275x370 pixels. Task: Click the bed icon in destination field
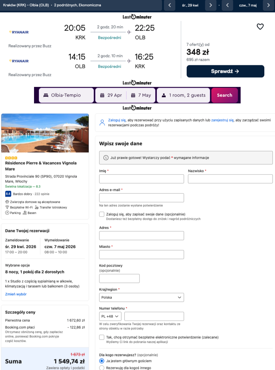[x=45, y=95]
